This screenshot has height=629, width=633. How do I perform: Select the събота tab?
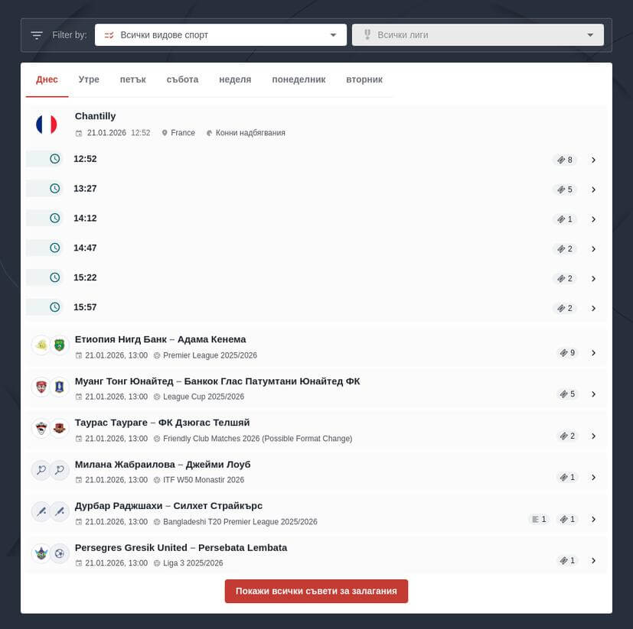click(182, 79)
